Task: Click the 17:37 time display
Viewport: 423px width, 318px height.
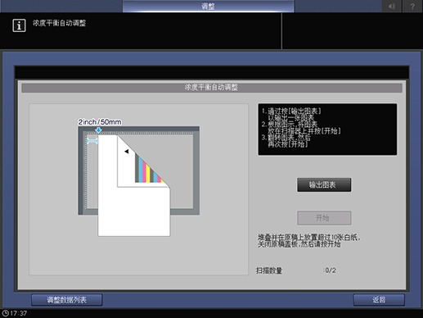Action: tap(19, 313)
